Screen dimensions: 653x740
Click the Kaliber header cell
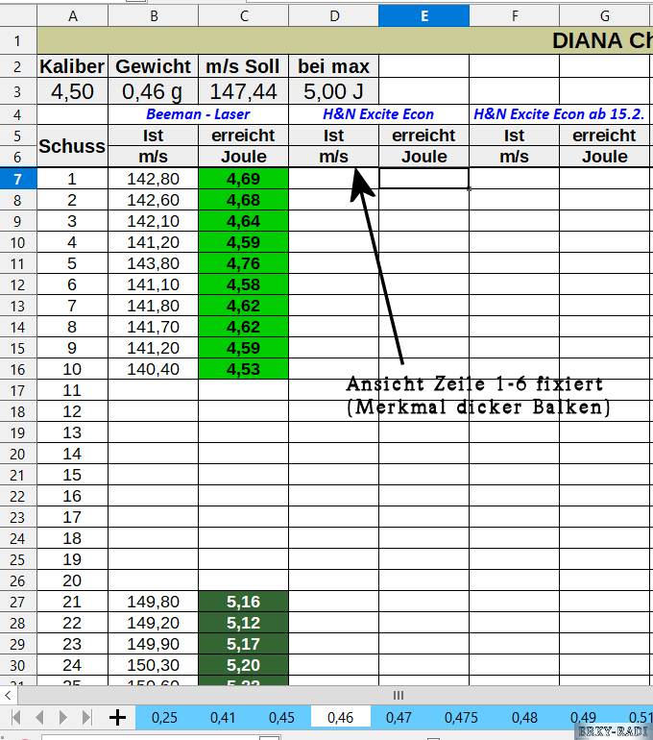click(x=73, y=66)
